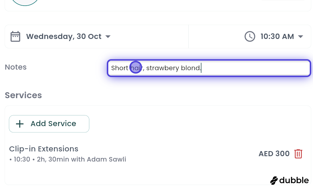Click the plus icon inside Add Service
The height and width of the screenshot is (188, 313).
20,124
